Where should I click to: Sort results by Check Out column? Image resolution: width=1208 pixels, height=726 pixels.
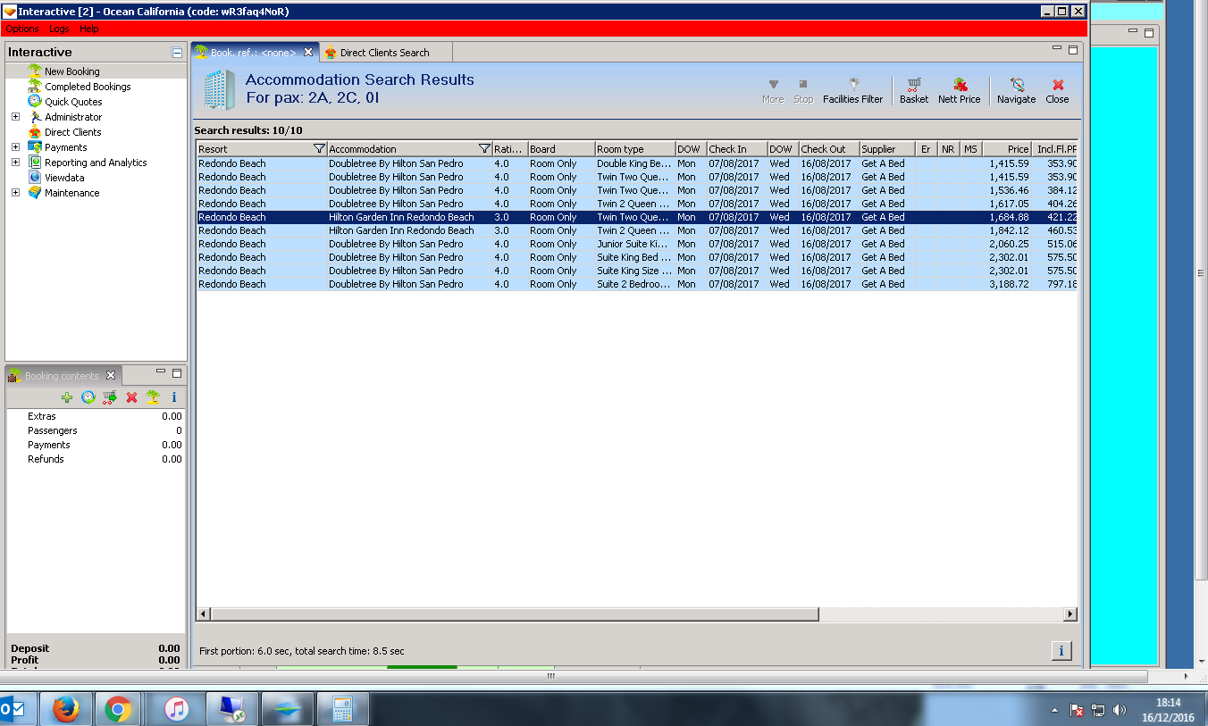(827, 149)
